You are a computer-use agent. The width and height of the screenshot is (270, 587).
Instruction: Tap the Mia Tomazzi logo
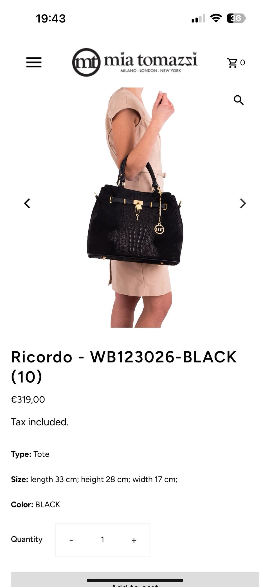coord(135,62)
